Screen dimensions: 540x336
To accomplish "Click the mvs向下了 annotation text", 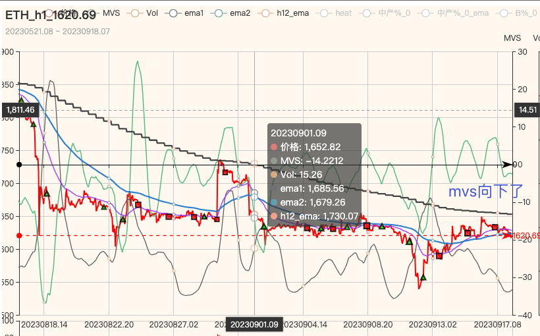I will (x=485, y=191).
